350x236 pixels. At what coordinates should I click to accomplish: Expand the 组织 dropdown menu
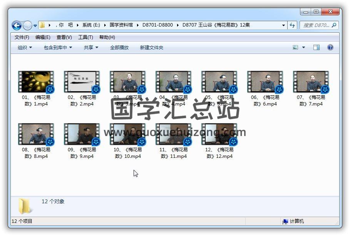[x=25, y=47]
